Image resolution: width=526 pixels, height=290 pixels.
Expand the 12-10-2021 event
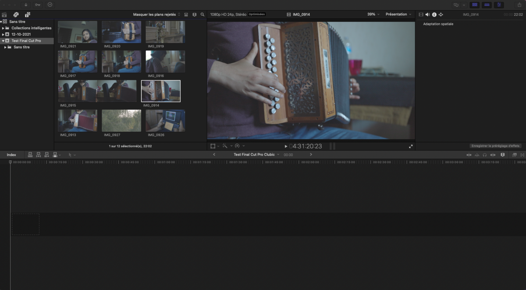point(3,34)
